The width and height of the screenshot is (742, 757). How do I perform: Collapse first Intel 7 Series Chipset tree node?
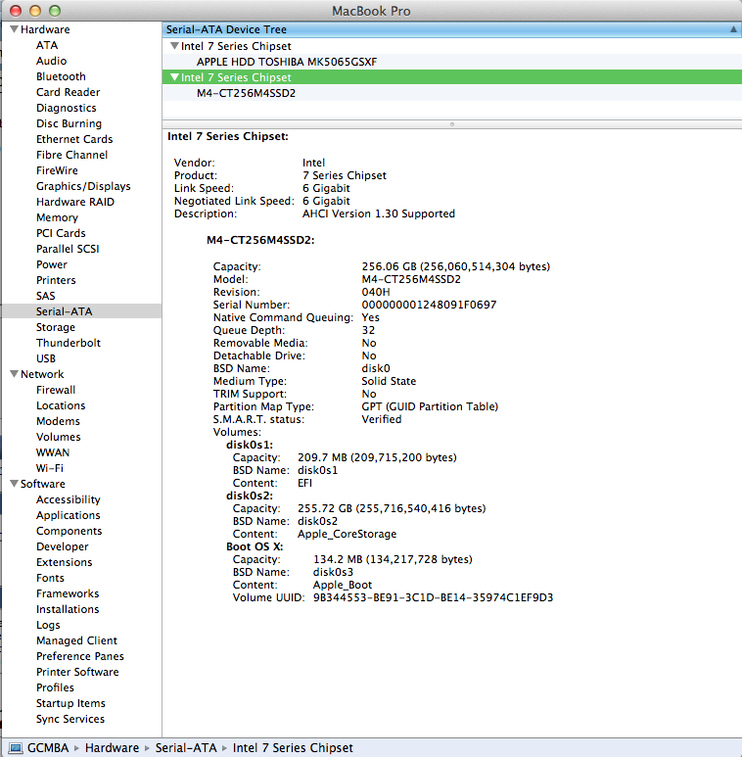click(x=174, y=46)
